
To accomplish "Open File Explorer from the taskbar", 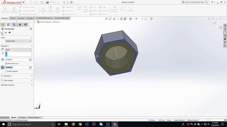I will [x=66, y=124].
